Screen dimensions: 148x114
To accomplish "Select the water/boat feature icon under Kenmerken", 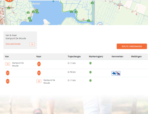I will 114,73.
